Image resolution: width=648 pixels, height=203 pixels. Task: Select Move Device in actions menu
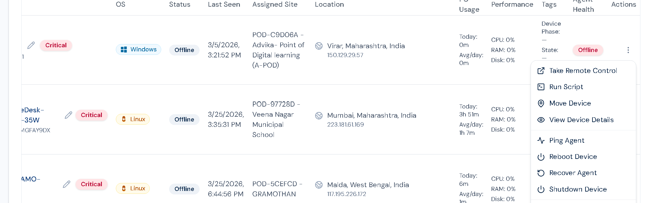(x=570, y=103)
